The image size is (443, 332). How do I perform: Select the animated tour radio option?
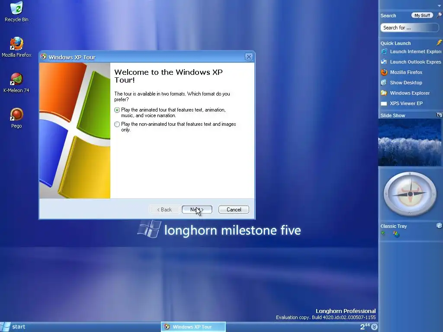point(117,110)
